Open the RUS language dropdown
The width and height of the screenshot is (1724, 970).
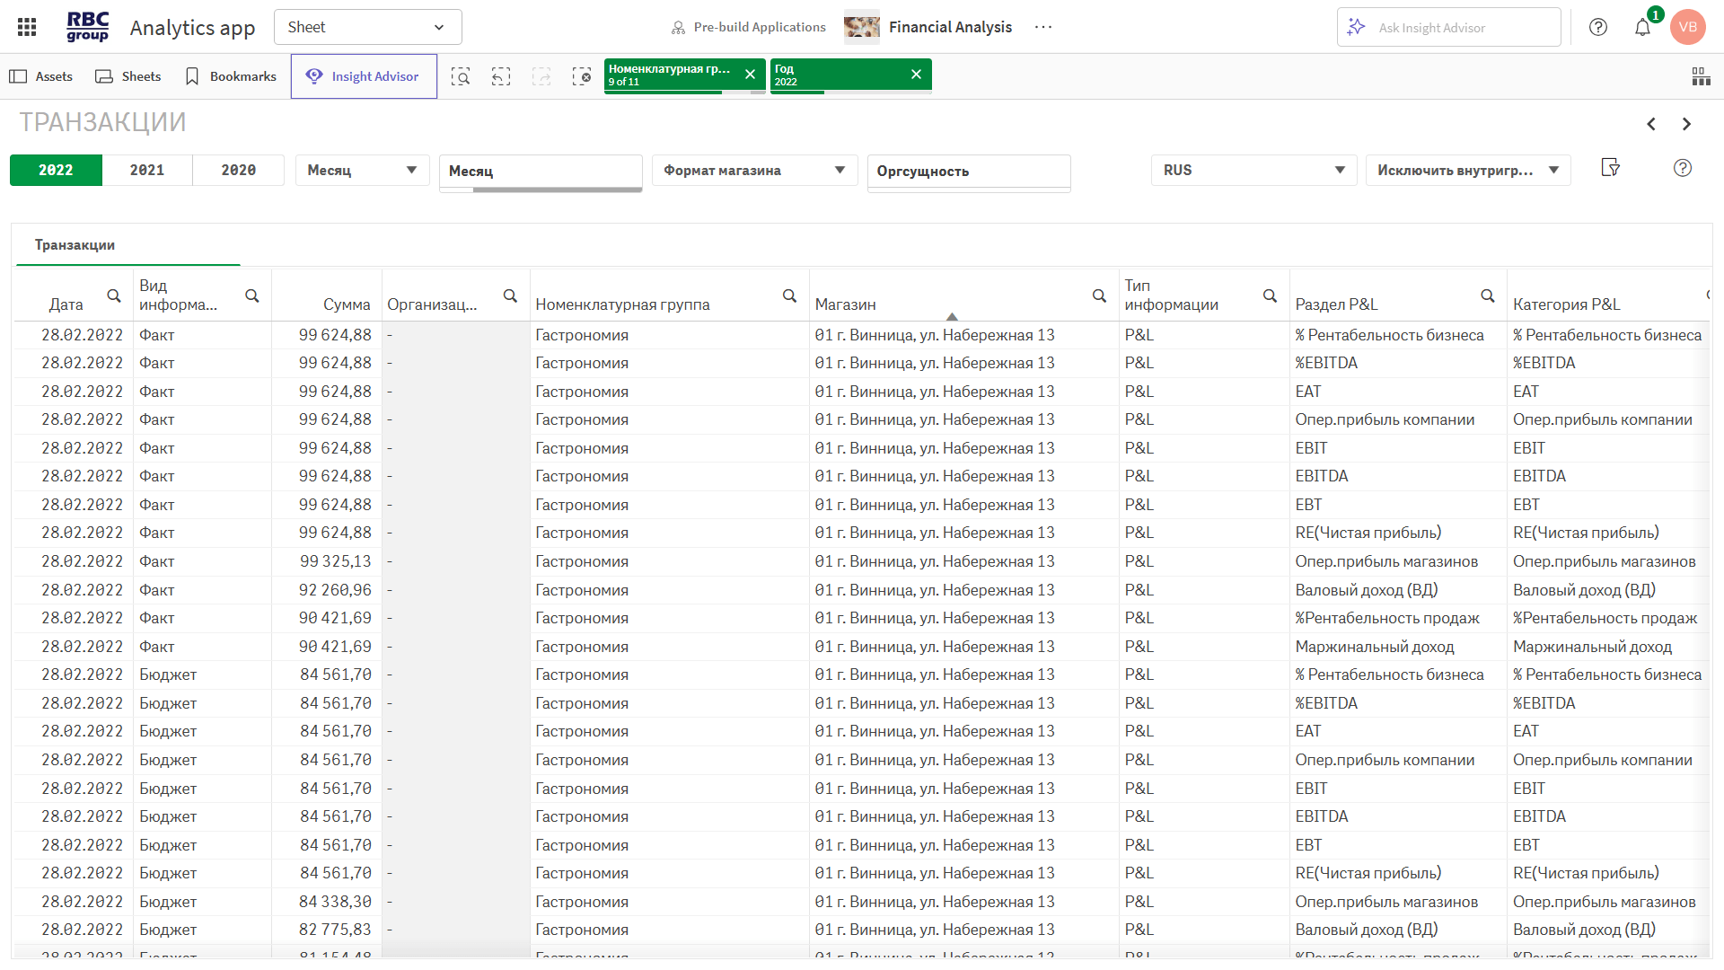click(x=1253, y=171)
